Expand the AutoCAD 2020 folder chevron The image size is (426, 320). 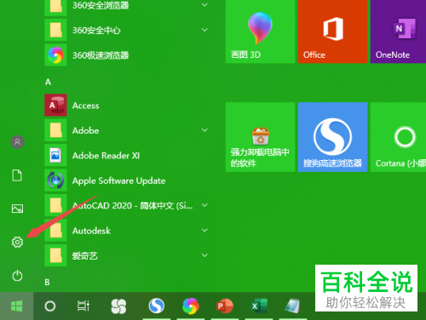coord(204,205)
